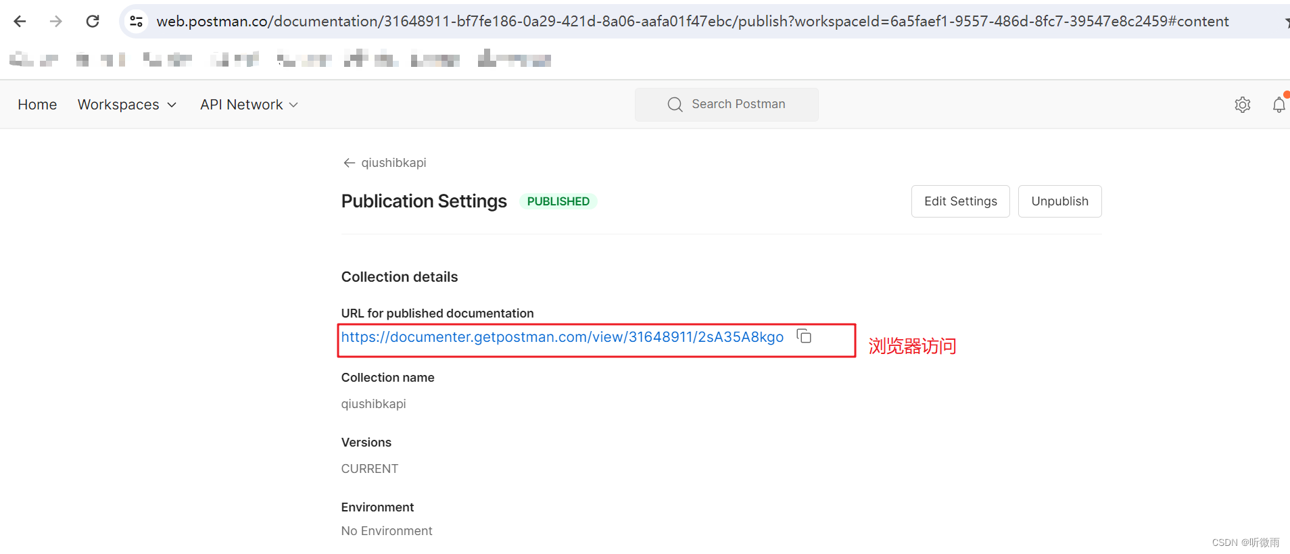This screenshot has width=1290, height=554.
Task: Click the Unpublish button
Action: click(1059, 201)
